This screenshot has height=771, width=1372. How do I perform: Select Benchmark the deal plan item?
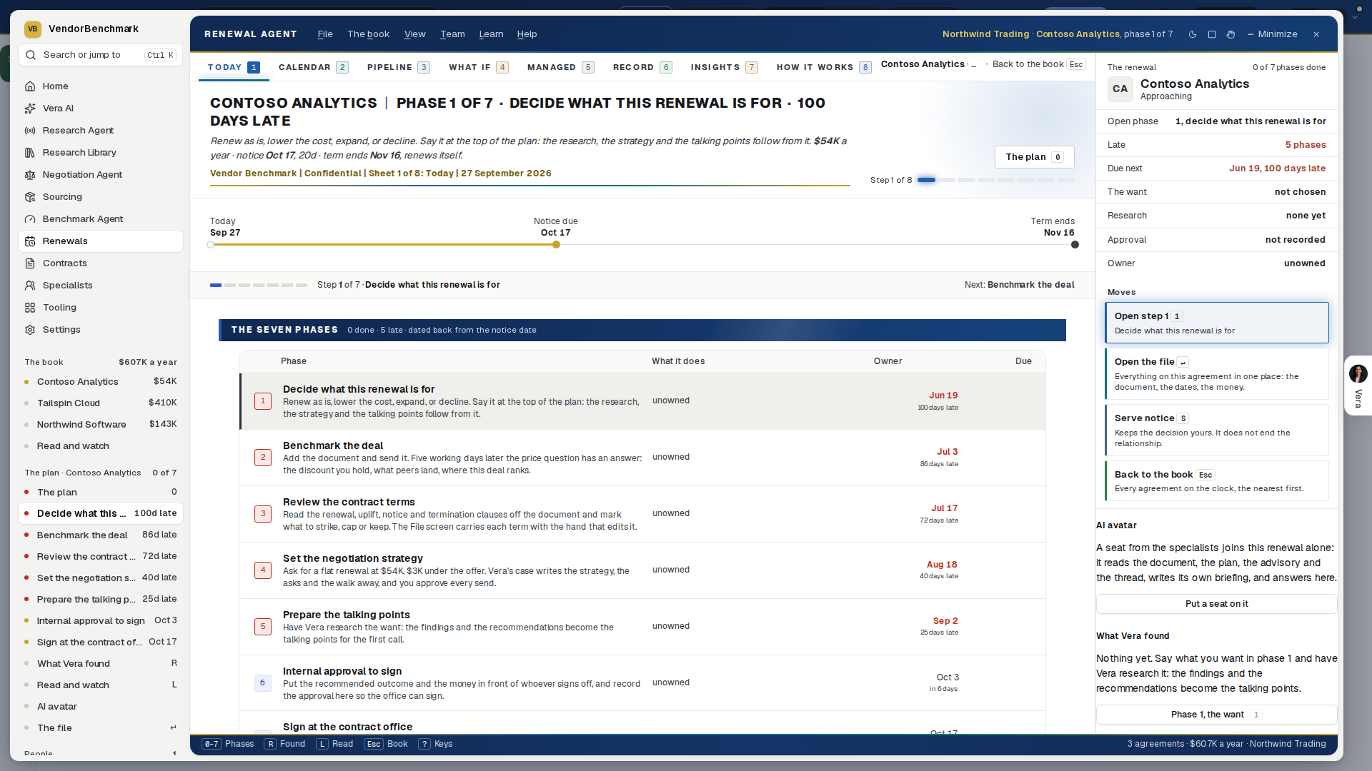click(100, 535)
